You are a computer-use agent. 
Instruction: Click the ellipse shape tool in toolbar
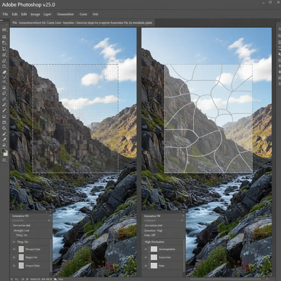4,128
